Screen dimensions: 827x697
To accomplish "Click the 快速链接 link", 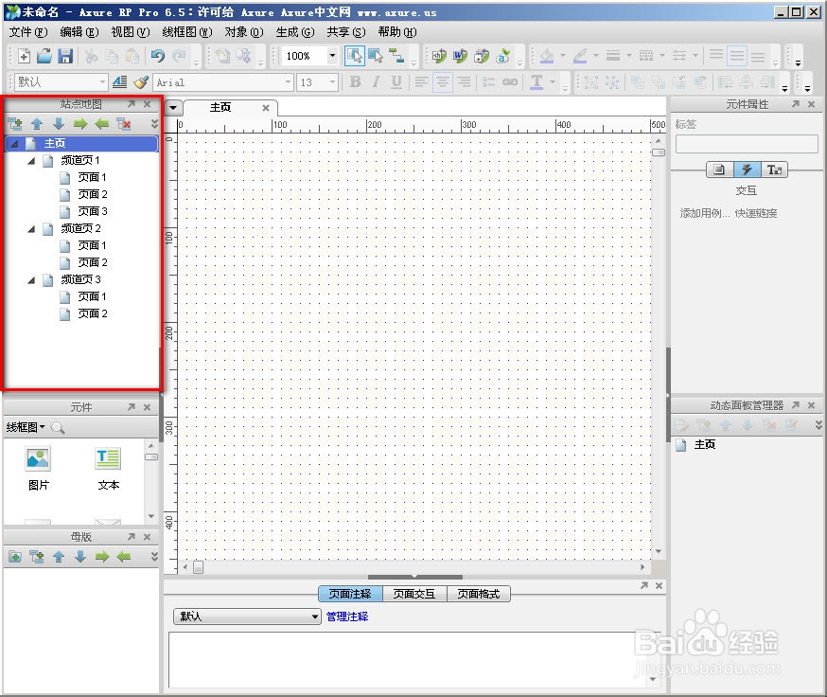I will coord(756,213).
